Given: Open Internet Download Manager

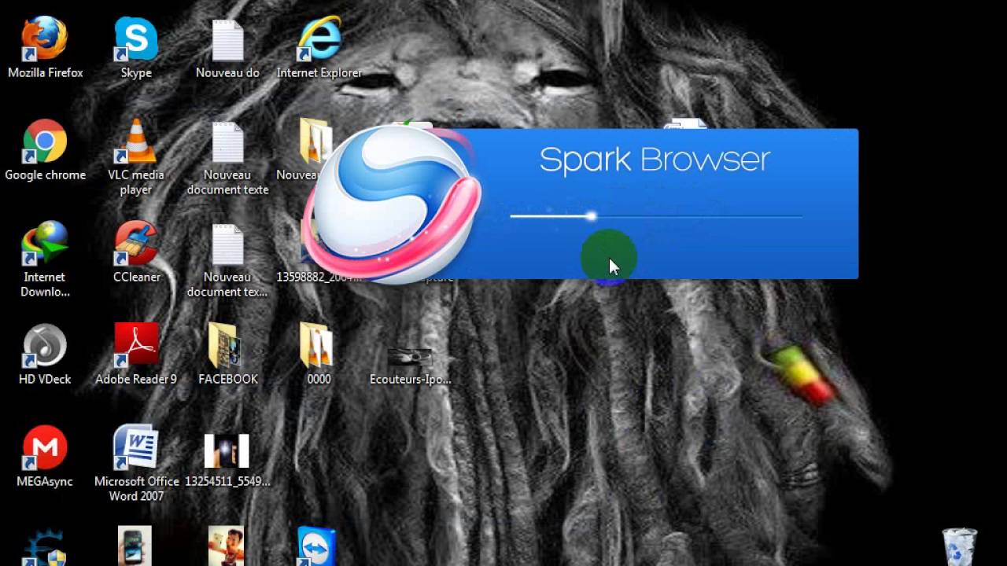Looking at the screenshot, I should [x=45, y=244].
